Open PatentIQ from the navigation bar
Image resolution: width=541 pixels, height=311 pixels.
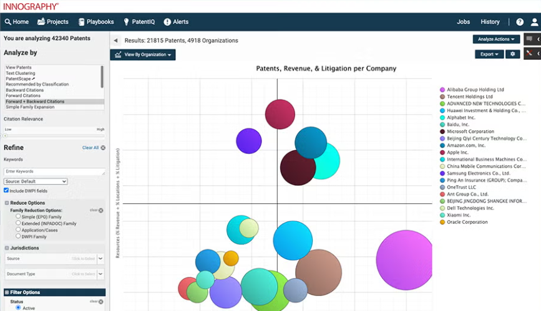[139, 22]
